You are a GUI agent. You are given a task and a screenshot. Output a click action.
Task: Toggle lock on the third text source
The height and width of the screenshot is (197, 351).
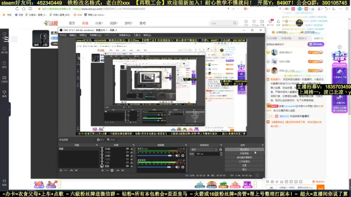coord(132,156)
